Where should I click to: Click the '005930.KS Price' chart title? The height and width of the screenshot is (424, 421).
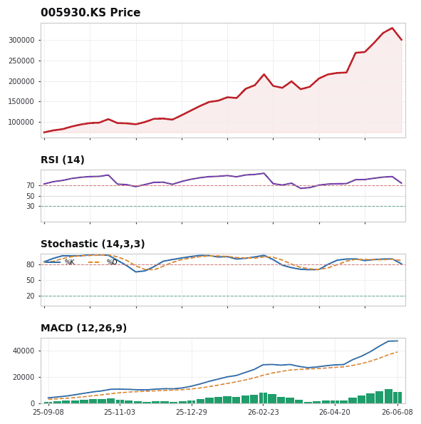90,12
